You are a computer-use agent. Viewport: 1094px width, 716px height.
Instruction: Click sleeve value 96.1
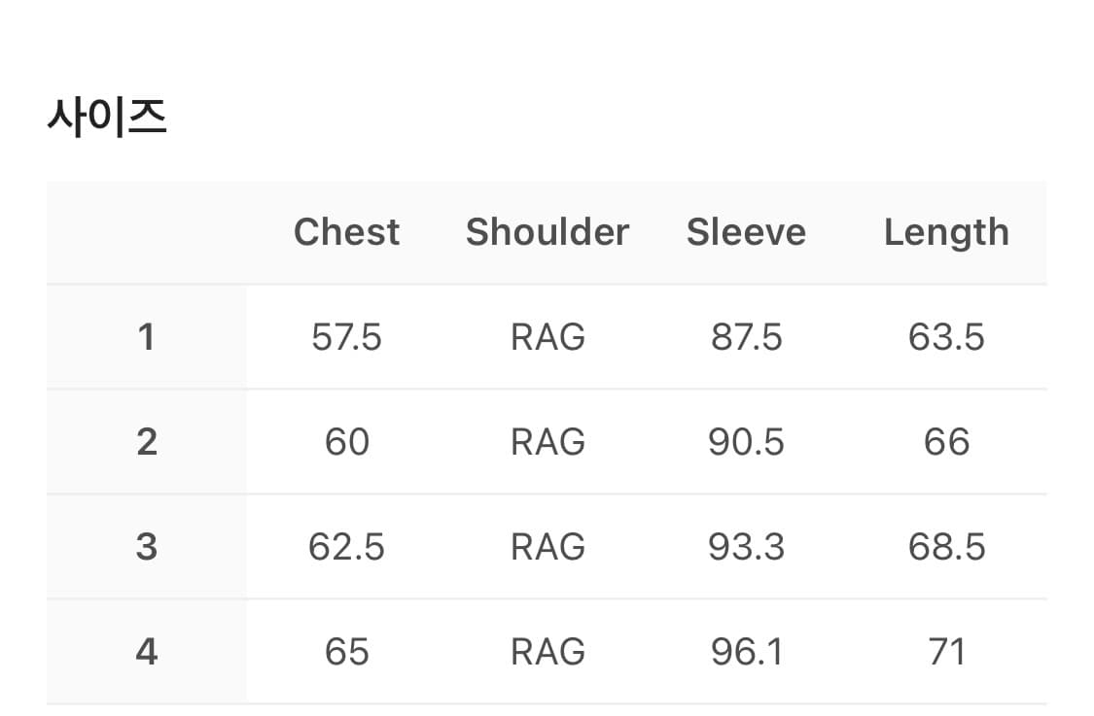pyautogui.click(x=746, y=652)
